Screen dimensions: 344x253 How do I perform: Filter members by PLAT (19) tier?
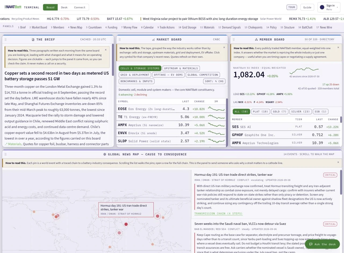click(x=260, y=112)
